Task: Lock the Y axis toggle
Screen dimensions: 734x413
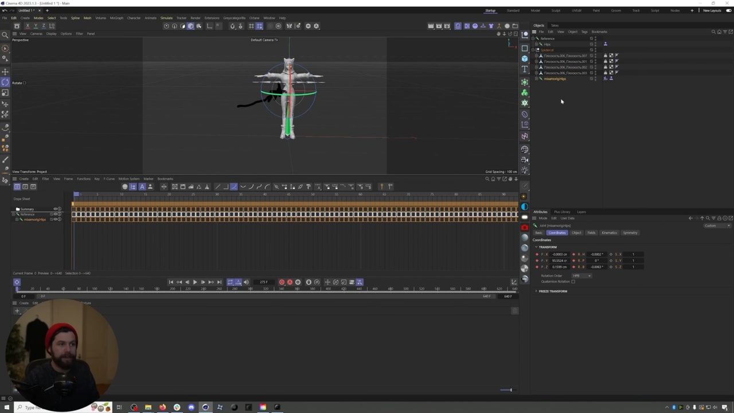Action: tap(36, 26)
